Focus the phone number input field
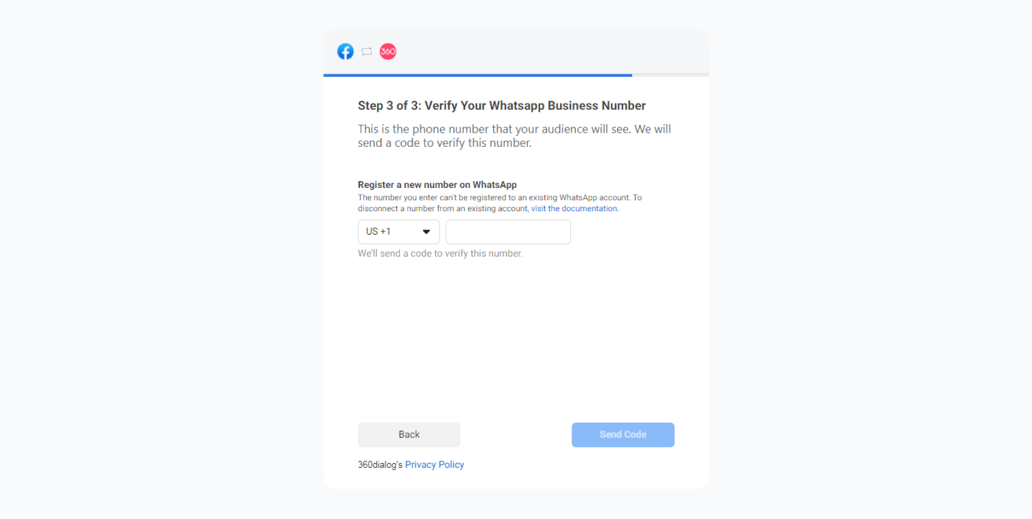The width and height of the screenshot is (1032, 519). click(508, 232)
